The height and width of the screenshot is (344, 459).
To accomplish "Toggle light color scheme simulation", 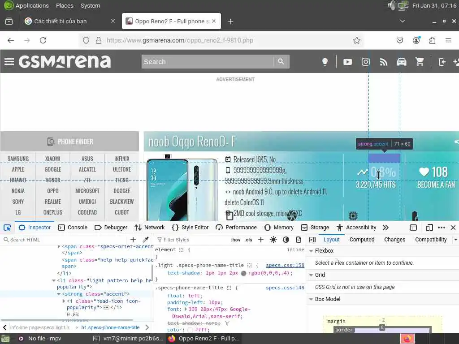I will [x=273, y=240].
